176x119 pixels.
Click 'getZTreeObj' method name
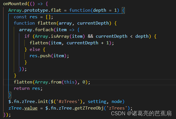click(x=89, y=108)
